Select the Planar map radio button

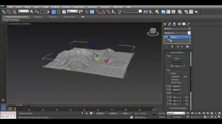tap(170, 73)
